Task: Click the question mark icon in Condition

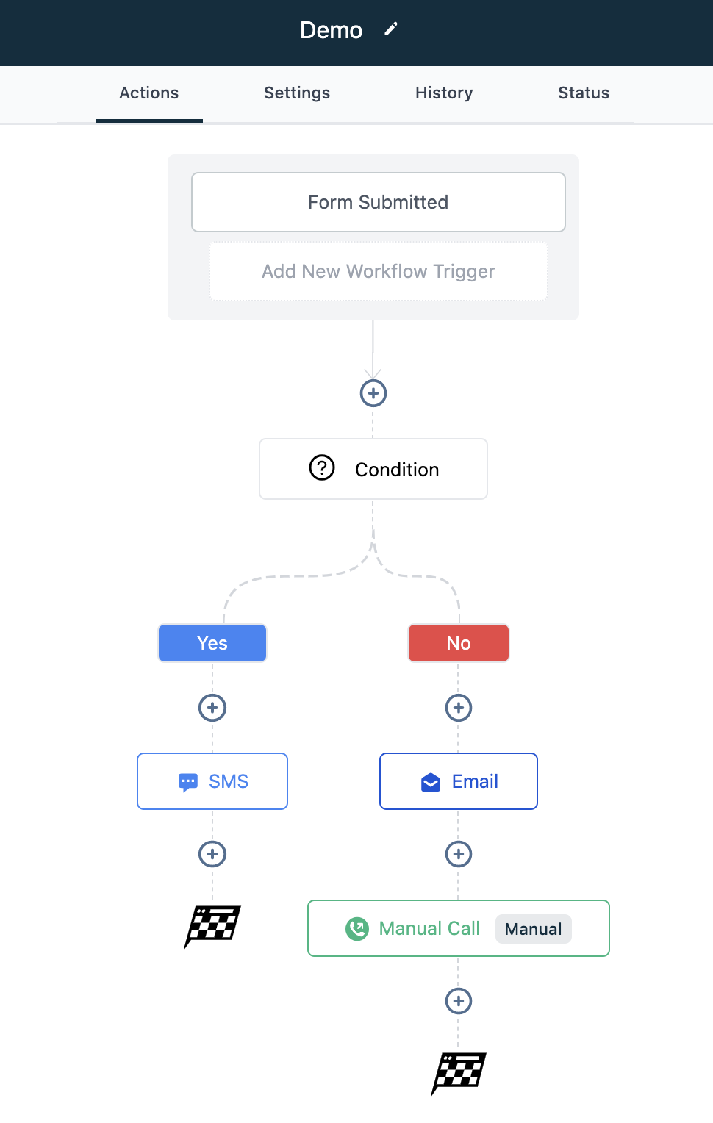Action: click(x=322, y=468)
